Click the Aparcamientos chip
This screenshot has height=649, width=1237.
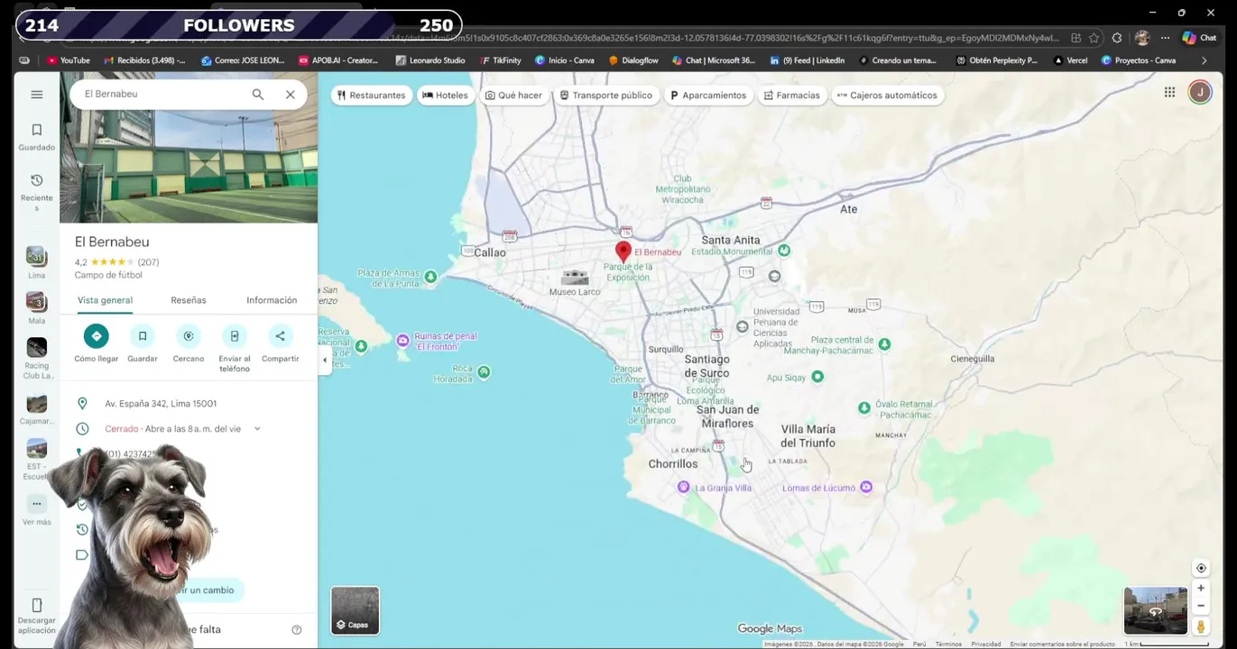pos(708,95)
